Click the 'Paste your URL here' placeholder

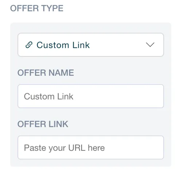(64, 148)
